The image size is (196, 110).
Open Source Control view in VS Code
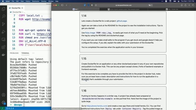(3, 24)
